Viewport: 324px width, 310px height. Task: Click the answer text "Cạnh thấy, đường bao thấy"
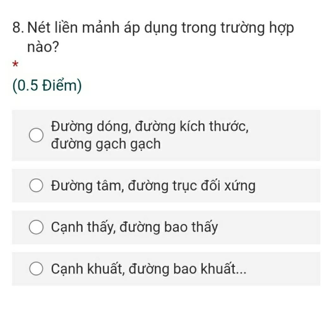coord(134,227)
